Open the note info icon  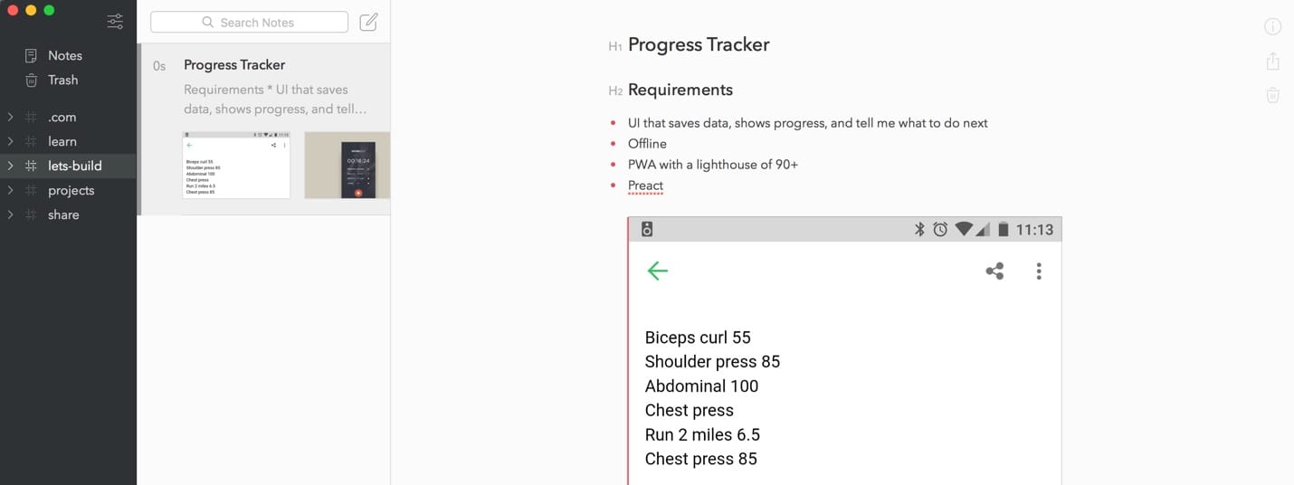(x=1272, y=26)
